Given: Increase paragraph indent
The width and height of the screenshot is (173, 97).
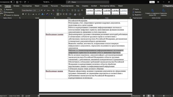Looking at the screenshot, I should (75, 10).
